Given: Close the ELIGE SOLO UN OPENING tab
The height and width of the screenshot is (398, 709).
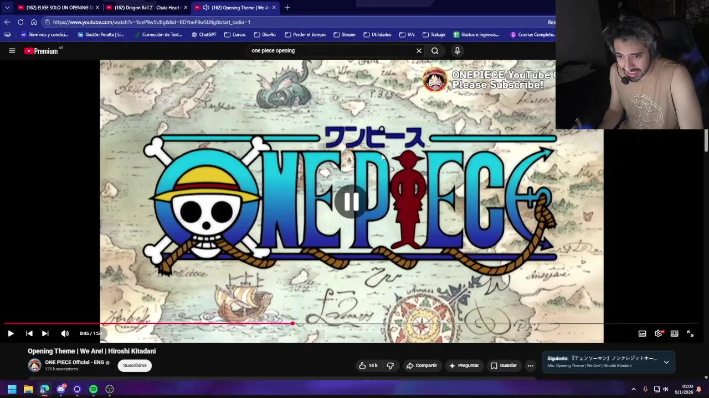Looking at the screenshot, I should 97,8.
